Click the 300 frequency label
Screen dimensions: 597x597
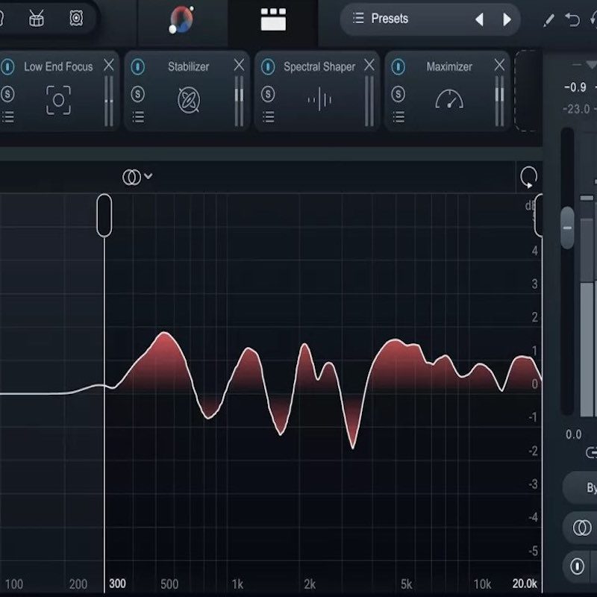click(x=117, y=584)
